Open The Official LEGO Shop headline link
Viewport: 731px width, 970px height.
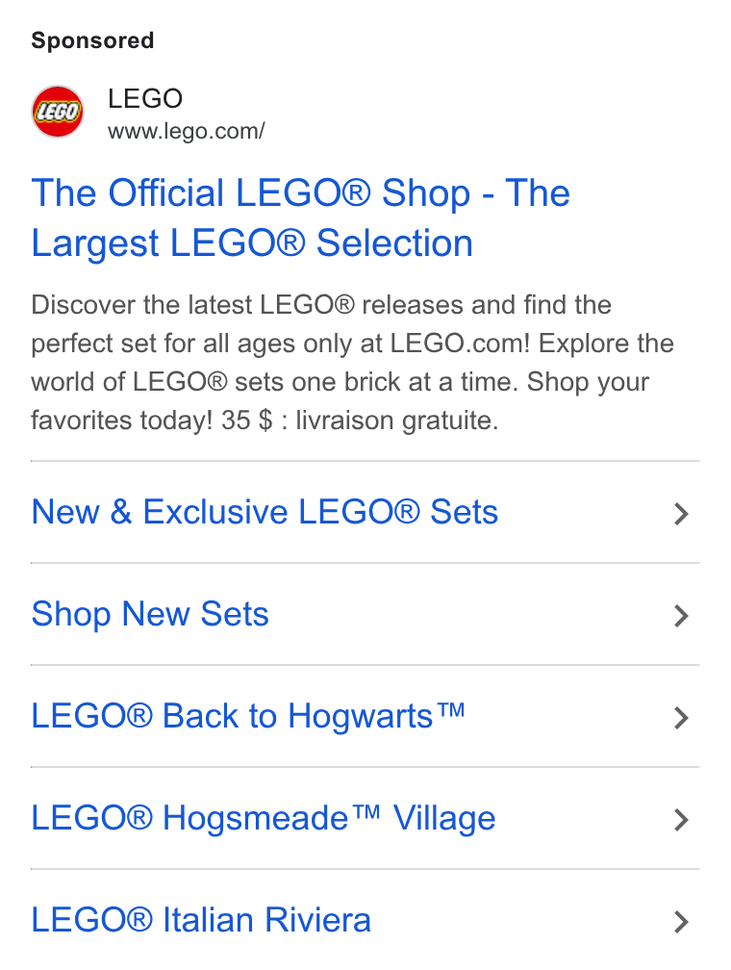[x=300, y=217]
